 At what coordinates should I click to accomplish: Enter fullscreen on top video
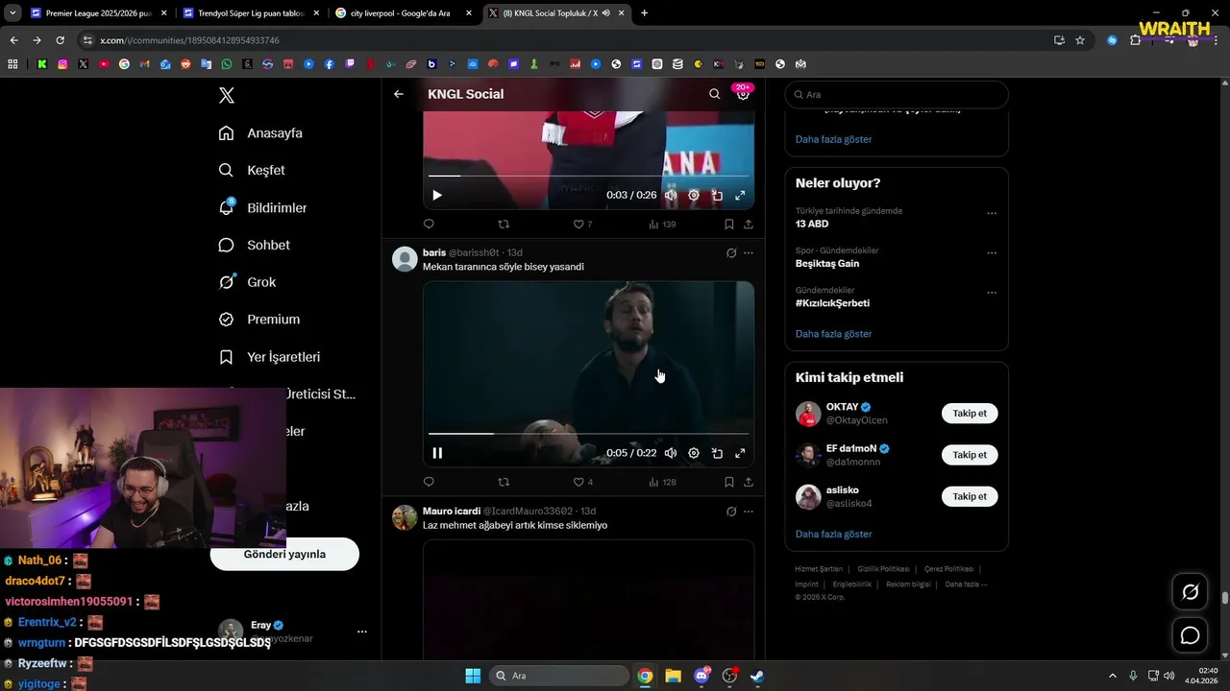pos(740,195)
